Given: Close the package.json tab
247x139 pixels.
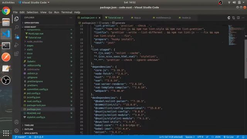Looking at the screenshot, I should 100,18.
